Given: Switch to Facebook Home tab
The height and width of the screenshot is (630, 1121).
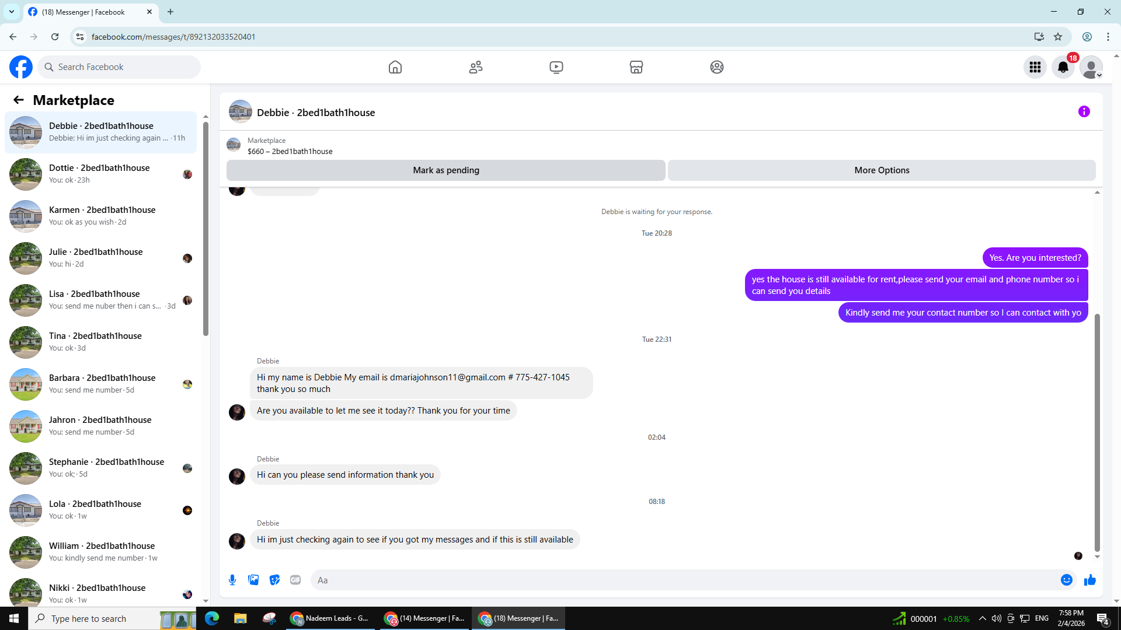Looking at the screenshot, I should coord(395,67).
